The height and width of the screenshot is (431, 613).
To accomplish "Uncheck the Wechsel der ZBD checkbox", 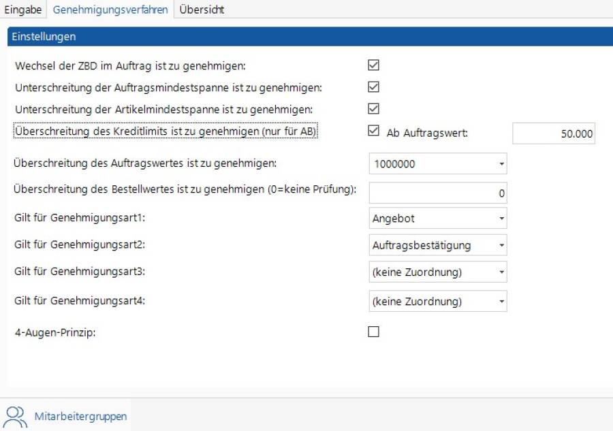I will click(x=373, y=65).
